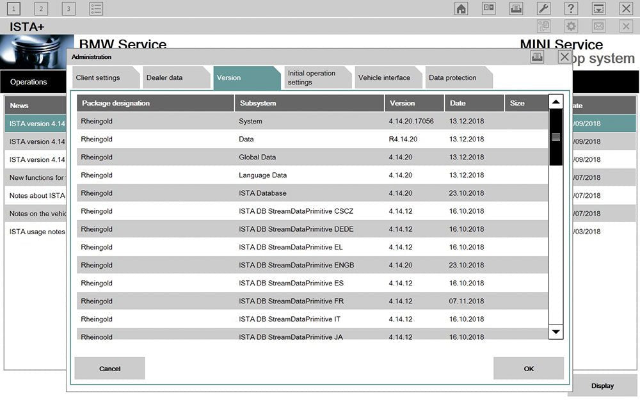Viewport: 640px width, 400px height.
Task: Select session slot 1 icon
Action: coord(13,8)
